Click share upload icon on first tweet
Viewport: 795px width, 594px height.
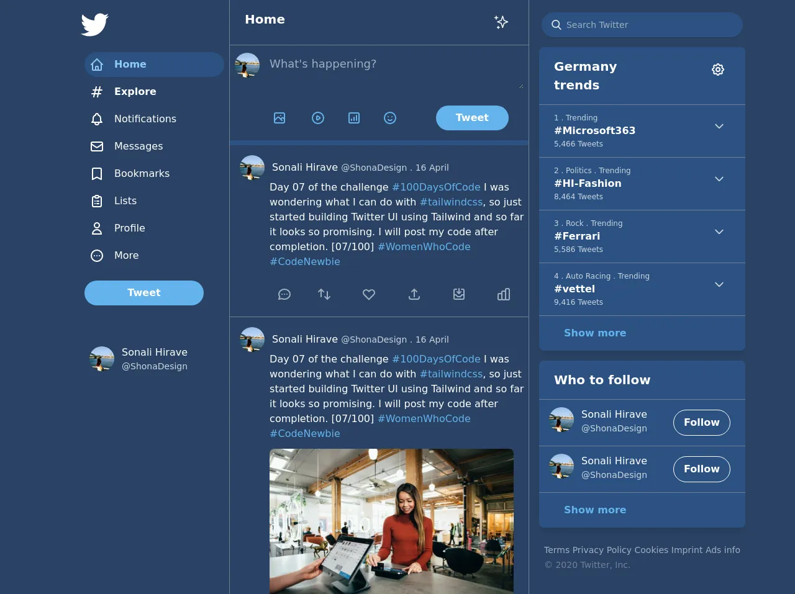click(x=414, y=294)
